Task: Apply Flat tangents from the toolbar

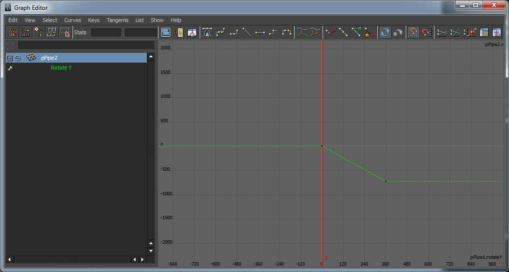Action: [x=260, y=33]
